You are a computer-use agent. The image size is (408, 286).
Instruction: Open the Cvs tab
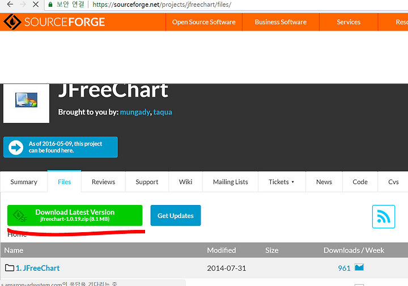(x=393, y=182)
